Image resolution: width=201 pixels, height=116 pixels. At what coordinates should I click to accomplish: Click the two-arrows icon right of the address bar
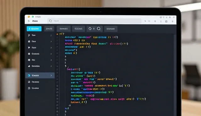click(x=145, y=21)
